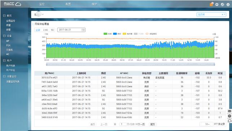Toggle the blue legend series in the chart
Screen dimensions: 232x131
click(x=117, y=34)
